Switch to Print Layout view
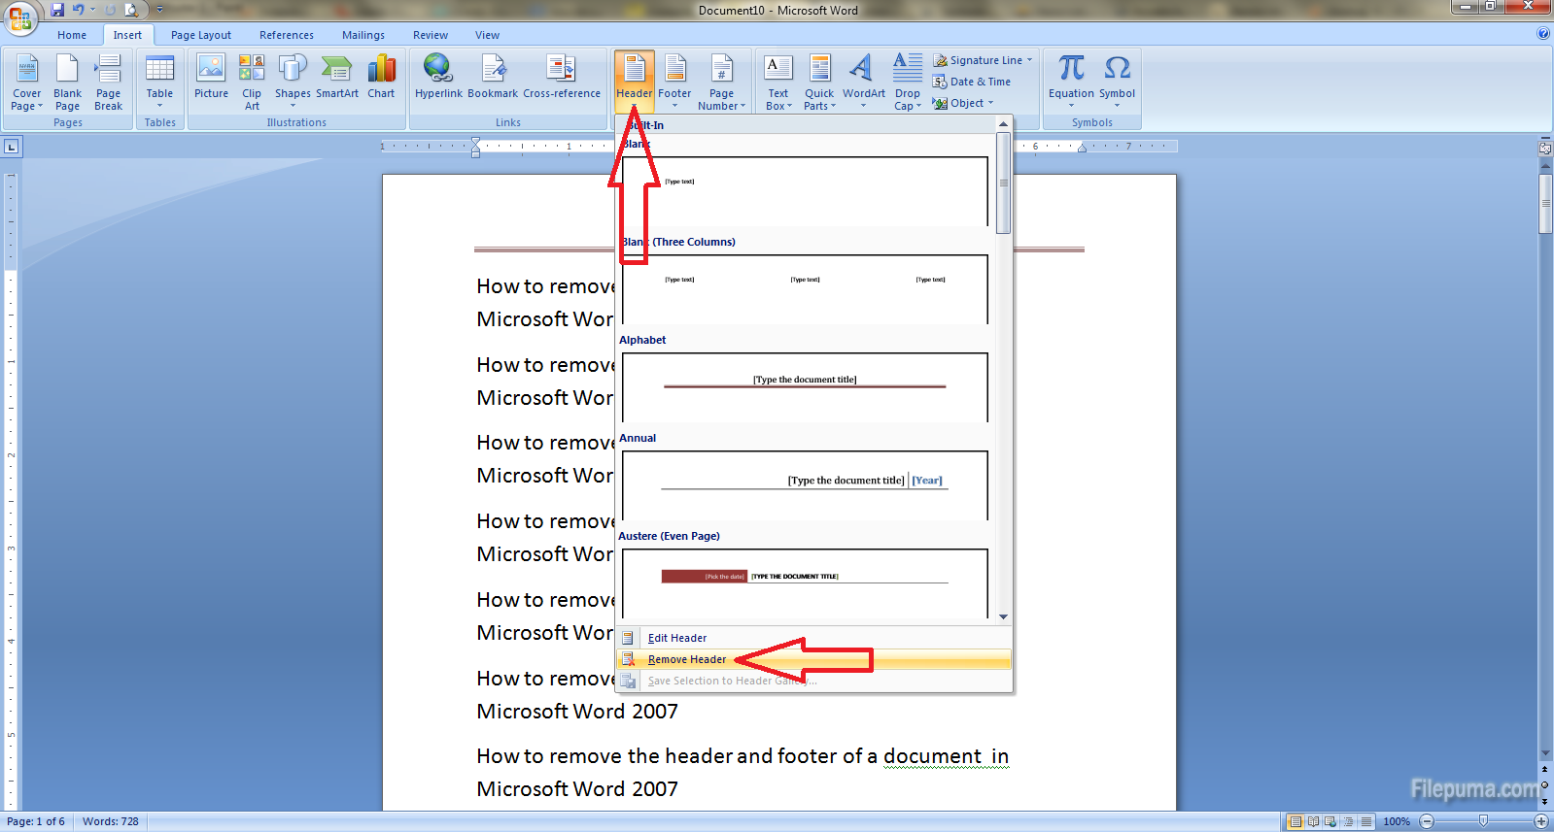Image resolution: width=1554 pixels, height=832 pixels. click(1295, 821)
